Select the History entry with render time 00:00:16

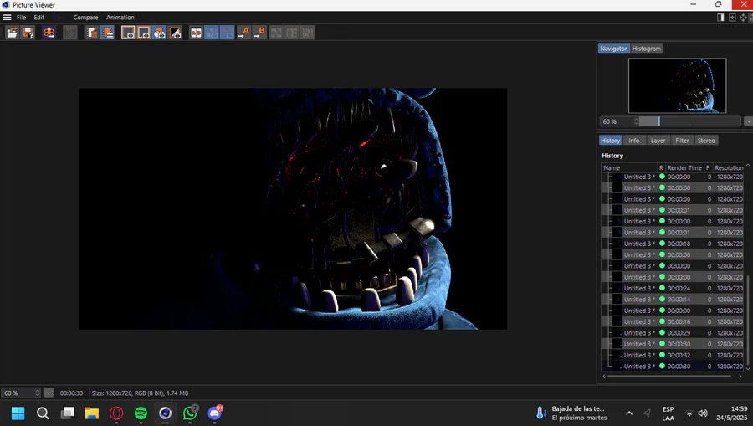673,321
